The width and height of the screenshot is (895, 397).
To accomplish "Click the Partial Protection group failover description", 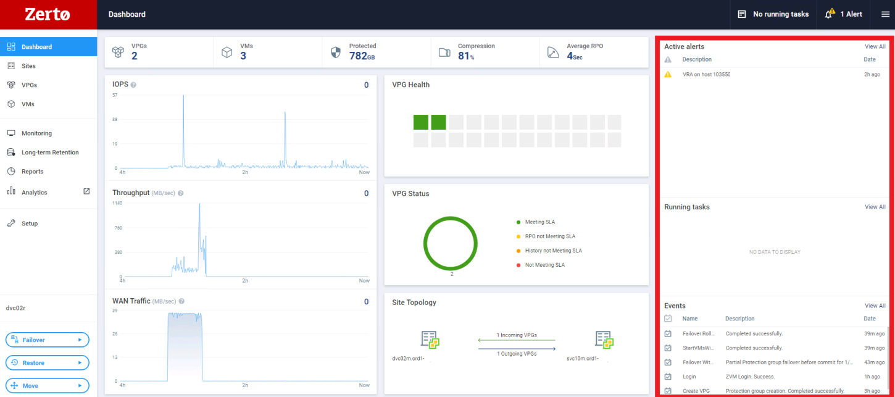I will [790, 362].
